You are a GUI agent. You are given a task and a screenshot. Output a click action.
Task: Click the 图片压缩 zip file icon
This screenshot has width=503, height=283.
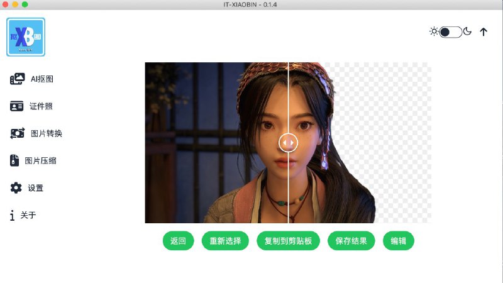point(14,160)
